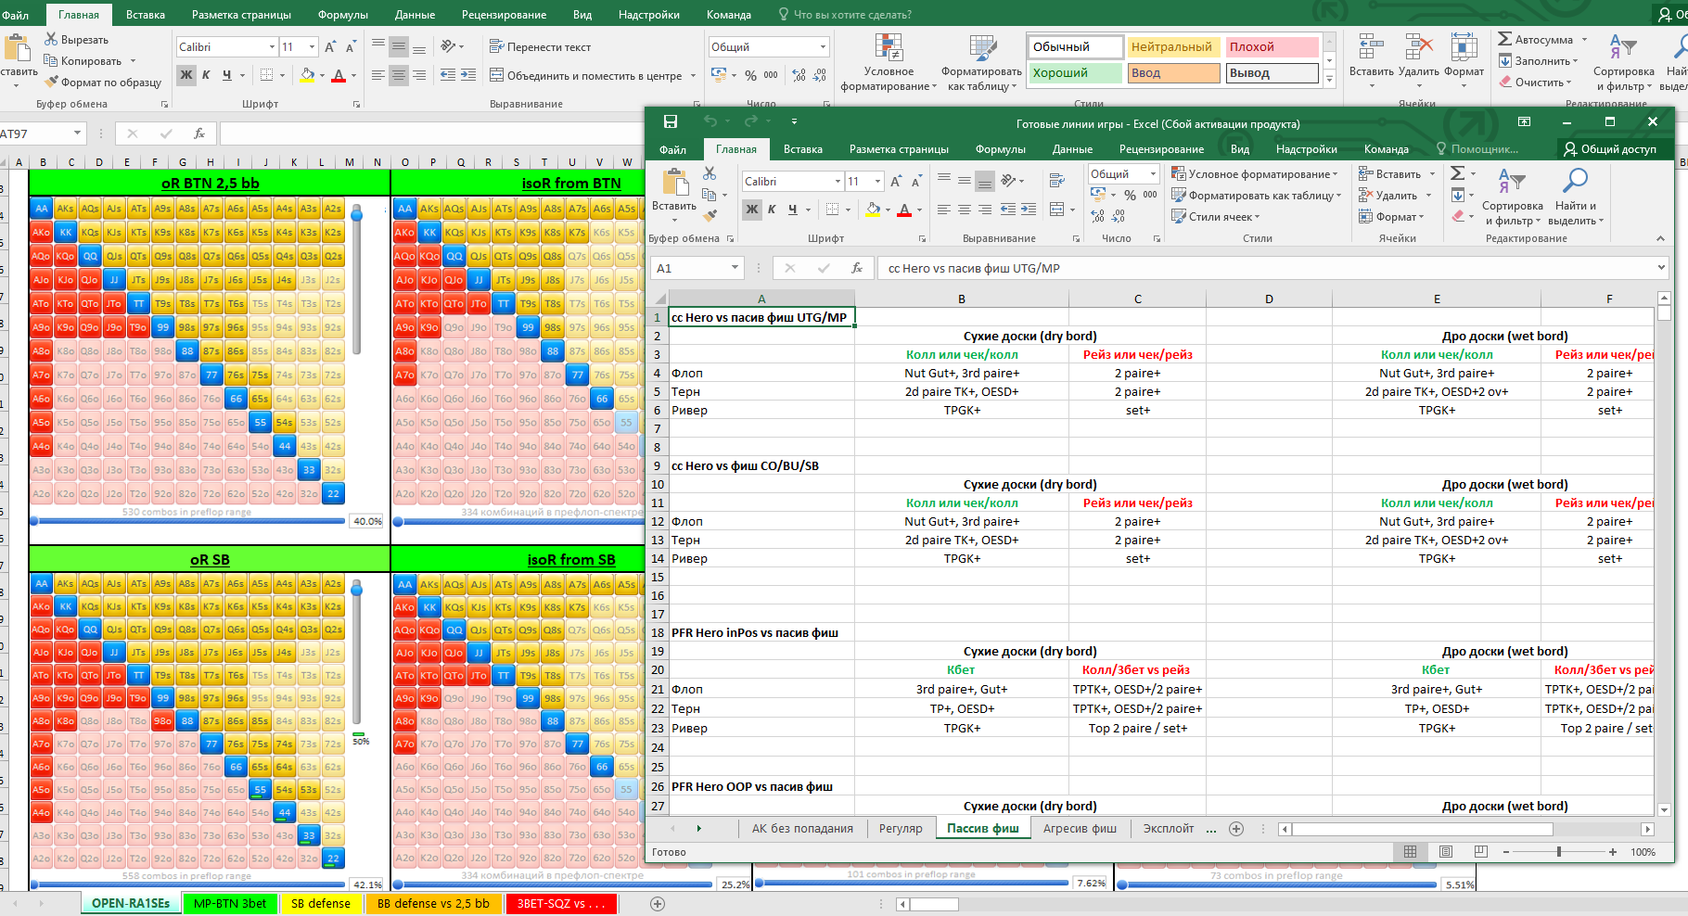This screenshot has width=1688, height=916.
Task: Toggle middle vertical alignment in background window
Action: pos(398,46)
